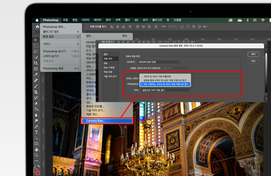Screen dimensions: 271x176
Task: Select the Clone Stamp tool
Action: [x=36, y=92]
